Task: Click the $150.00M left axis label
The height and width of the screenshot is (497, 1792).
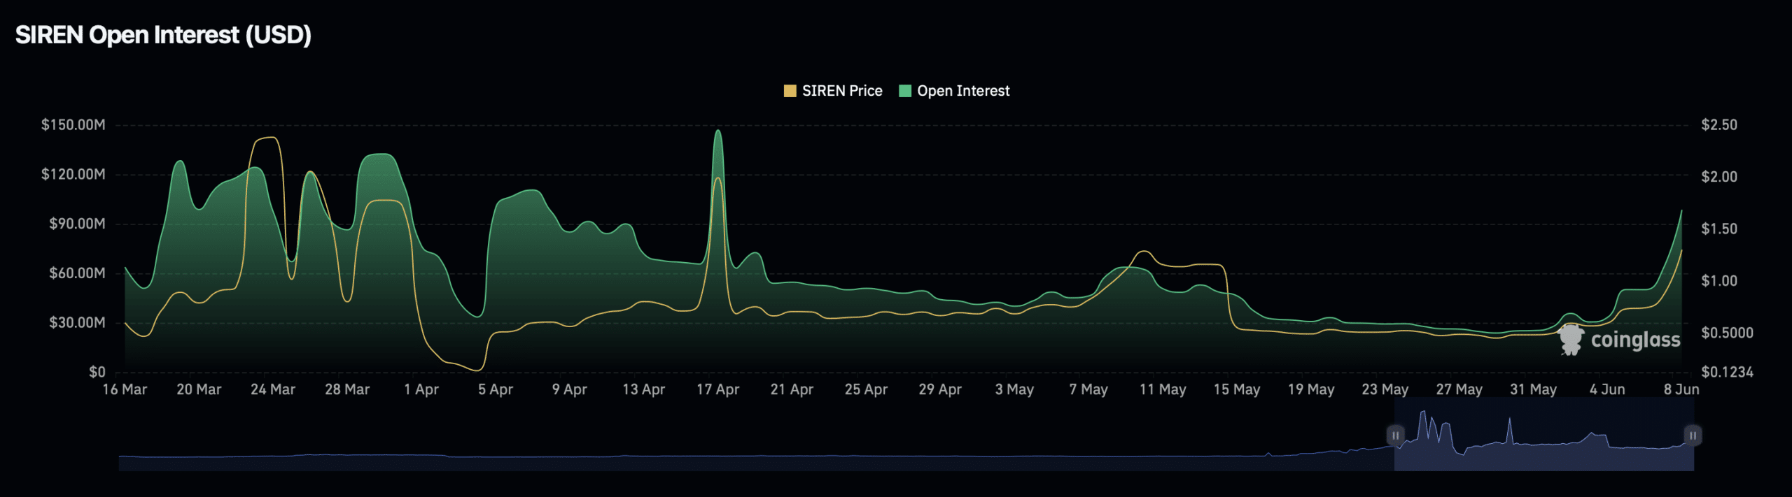Action: click(73, 125)
